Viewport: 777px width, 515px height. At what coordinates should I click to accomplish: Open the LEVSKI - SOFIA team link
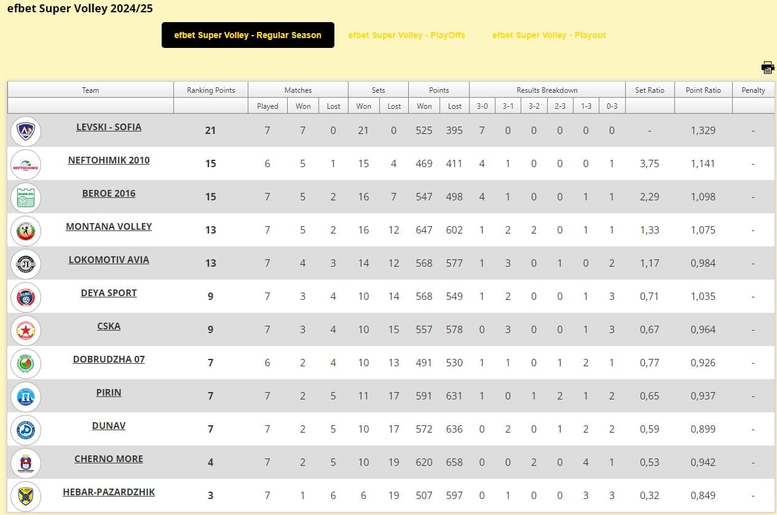click(x=109, y=127)
